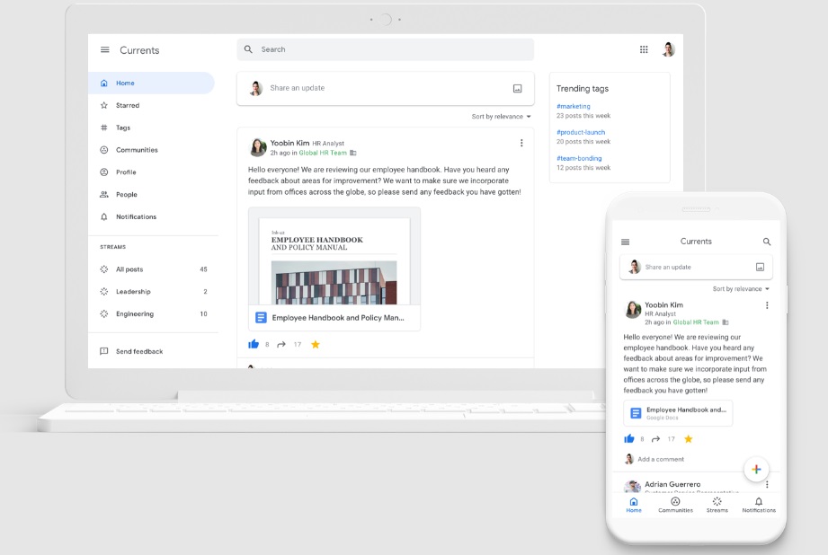Open the #product-launch trending tag
This screenshot has height=555, width=828.
[x=581, y=132]
